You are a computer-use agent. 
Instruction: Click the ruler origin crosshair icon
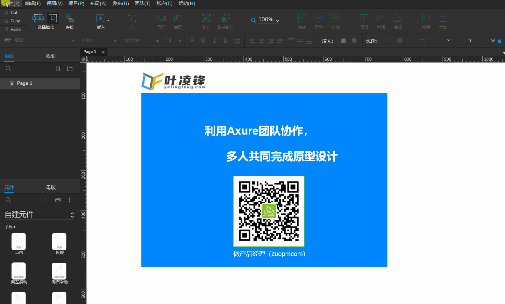(x=83, y=59)
